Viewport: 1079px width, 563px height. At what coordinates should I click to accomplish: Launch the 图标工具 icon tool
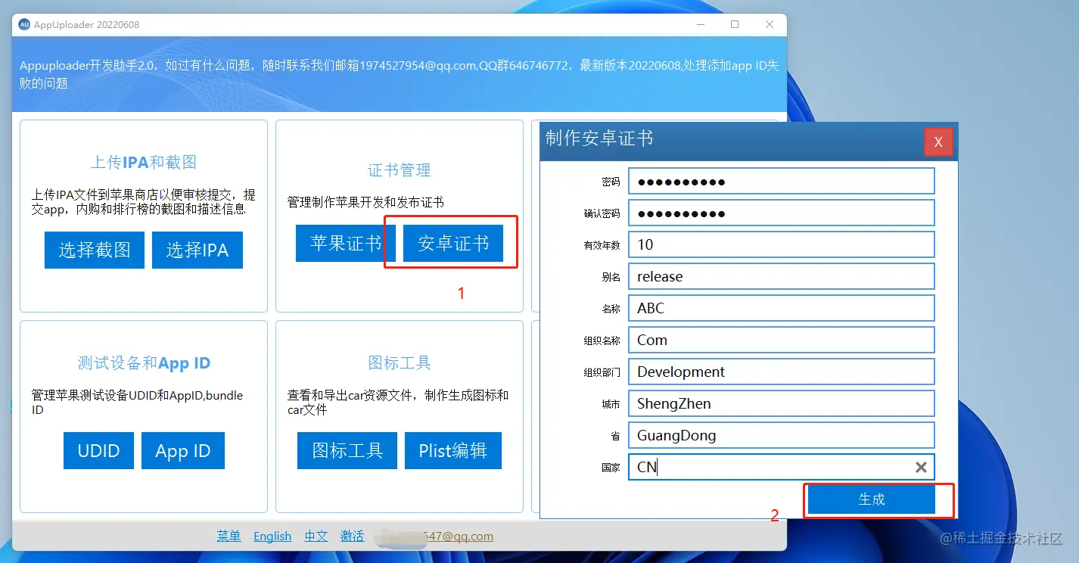(347, 450)
